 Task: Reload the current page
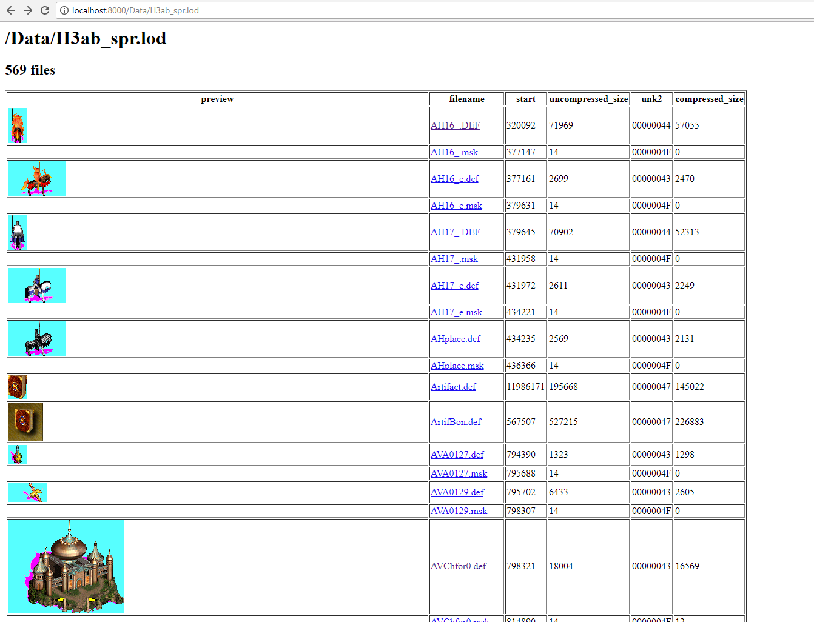click(45, 10)
